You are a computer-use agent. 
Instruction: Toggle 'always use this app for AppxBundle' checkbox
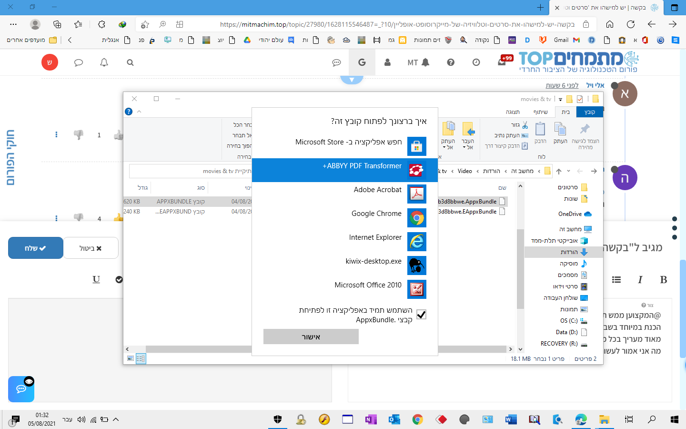(421, 315)
